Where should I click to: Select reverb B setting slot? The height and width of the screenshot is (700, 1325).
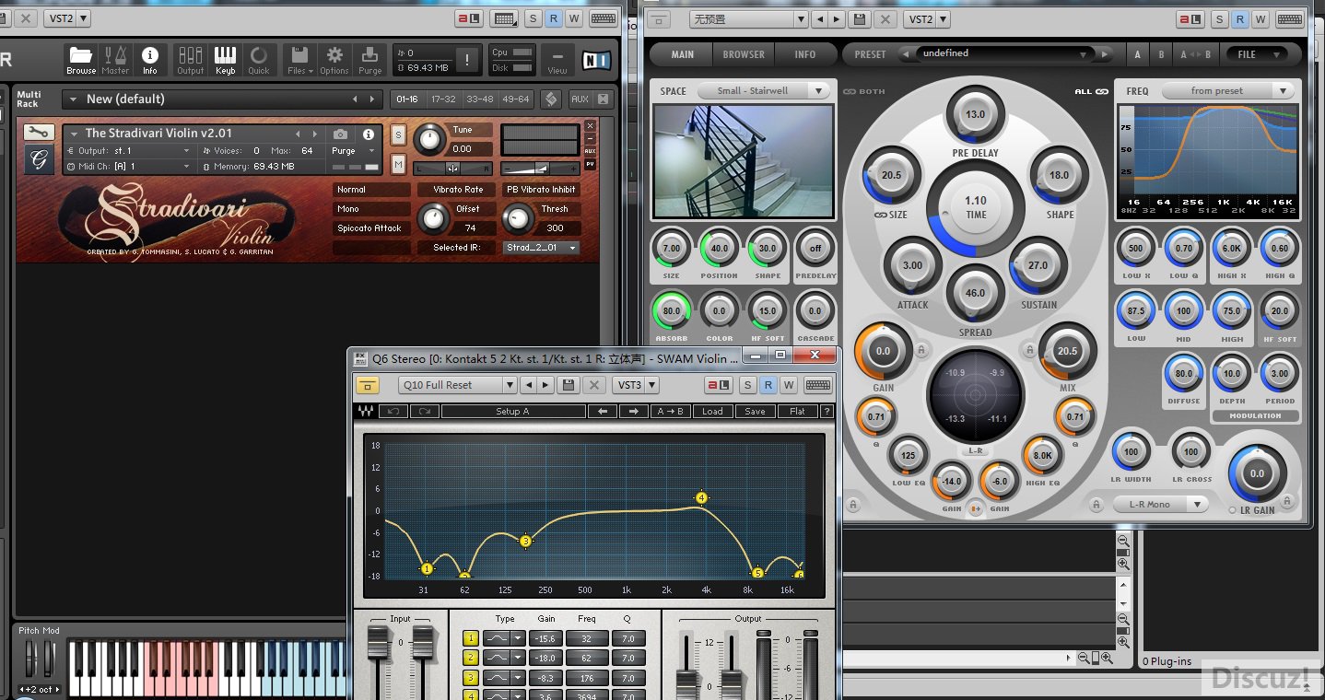tap(1161, 54)
